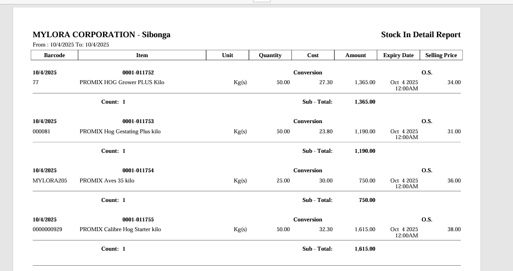Viewport: 513px width, 271px height.
Task: Select the Stock In Detail Report title
Action: tap(421, 35)
